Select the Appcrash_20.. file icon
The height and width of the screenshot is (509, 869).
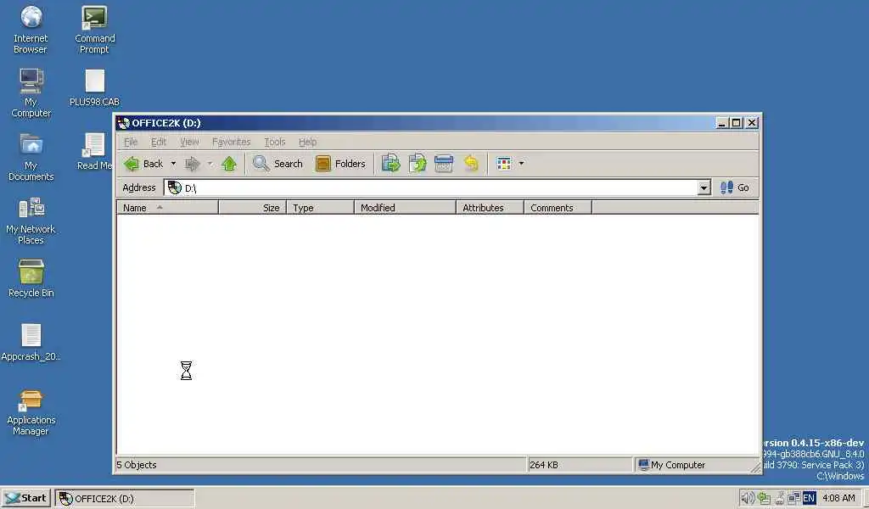pos(31,342)
